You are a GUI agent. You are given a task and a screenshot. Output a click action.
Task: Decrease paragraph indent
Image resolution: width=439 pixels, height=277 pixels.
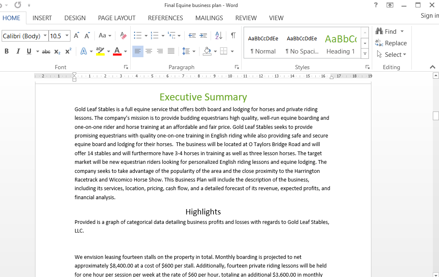[x=192, y=35]
